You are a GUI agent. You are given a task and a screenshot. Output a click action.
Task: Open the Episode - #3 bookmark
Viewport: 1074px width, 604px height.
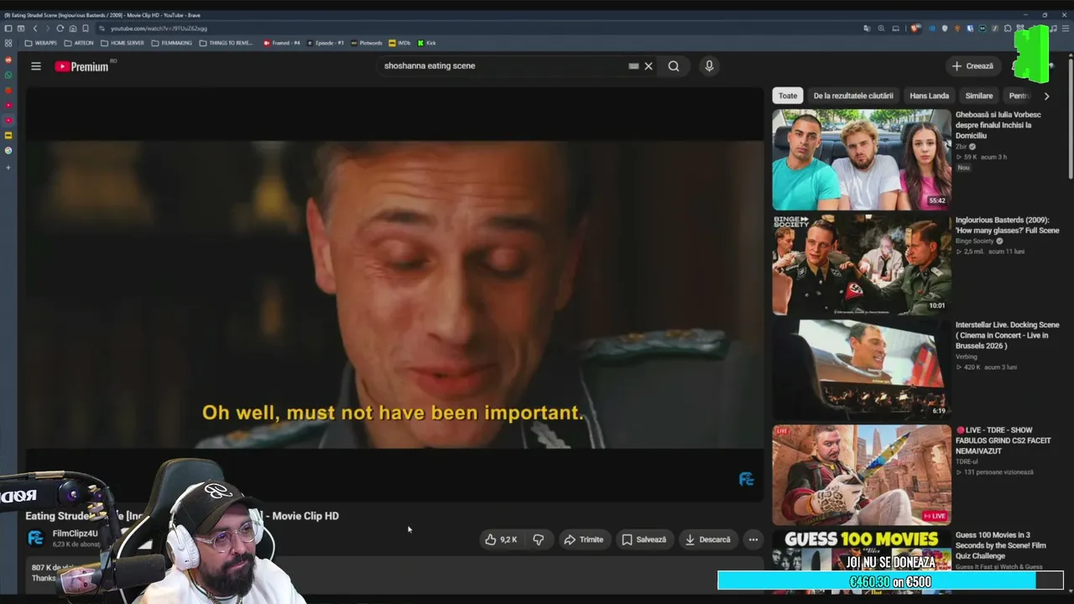(x=326, y=43)
